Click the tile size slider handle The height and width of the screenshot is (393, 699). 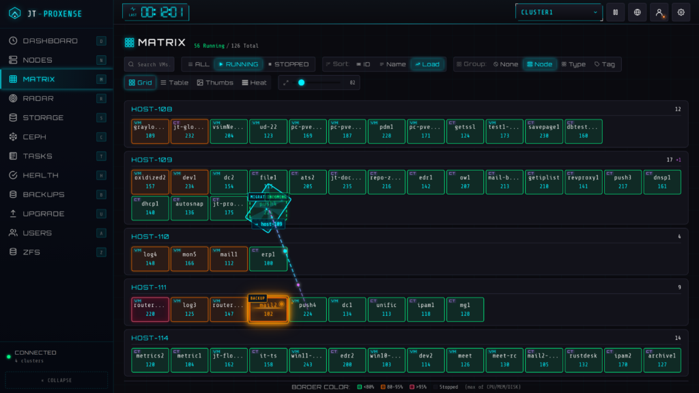[301, 83]
